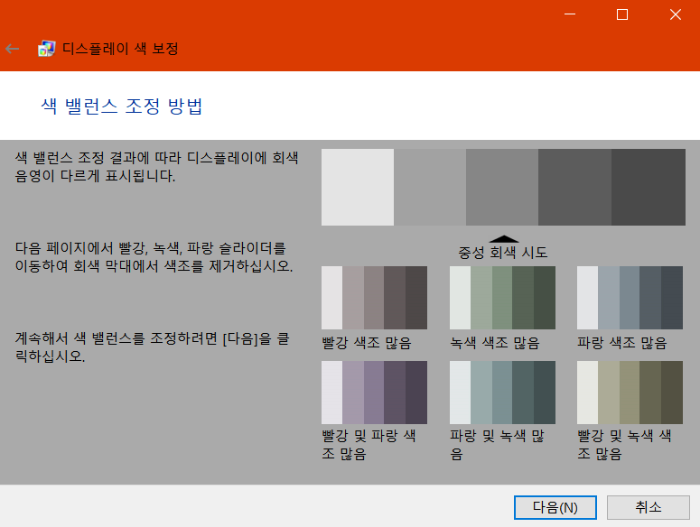Click the 빨강 및 녹색 색조 많음 caption
Viewport: 700px width, 527px height.
tap(624, 445)
